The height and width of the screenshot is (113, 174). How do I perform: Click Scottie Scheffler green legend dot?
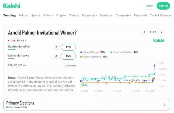point(111,52)
